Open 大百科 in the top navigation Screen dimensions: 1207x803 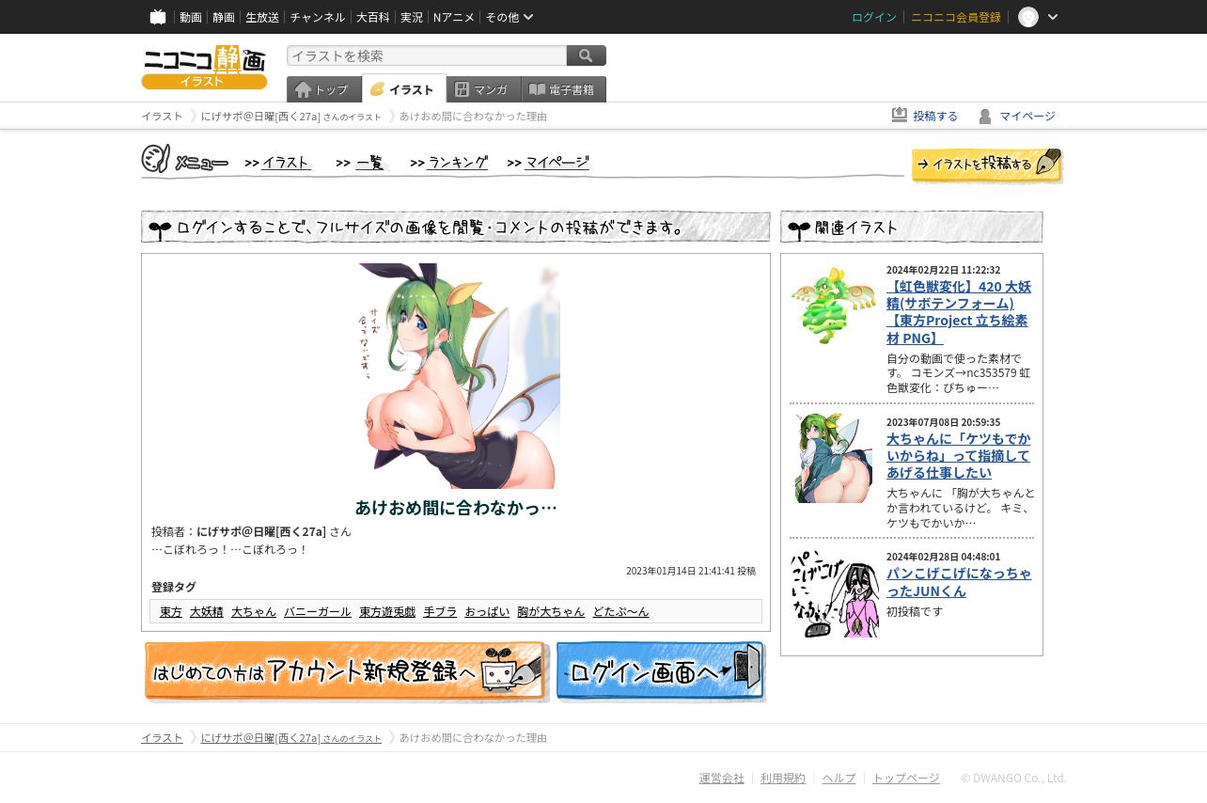(372, 17)
